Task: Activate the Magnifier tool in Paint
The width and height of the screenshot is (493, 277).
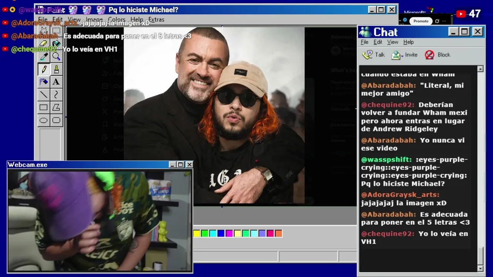Action: coord(56,57)
